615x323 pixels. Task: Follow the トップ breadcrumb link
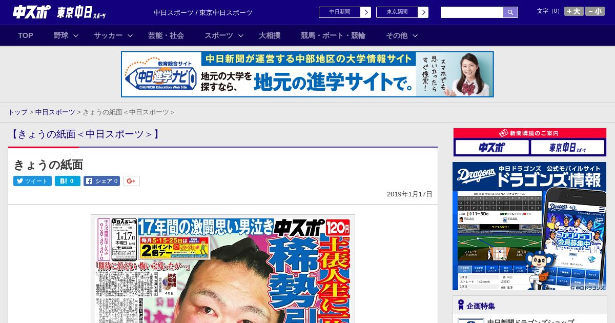(x=17, y=112)
